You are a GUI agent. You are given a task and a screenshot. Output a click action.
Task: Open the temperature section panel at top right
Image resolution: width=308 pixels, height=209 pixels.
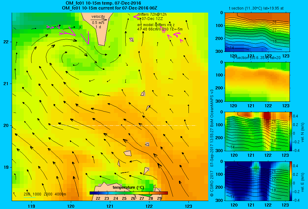click(x=257, y=32)
